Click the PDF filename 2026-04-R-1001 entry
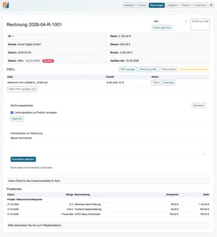The image size is (217, 237). [27, 82]
